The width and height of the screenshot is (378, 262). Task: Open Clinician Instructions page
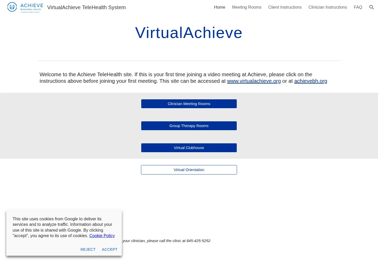tap(328, 7)
